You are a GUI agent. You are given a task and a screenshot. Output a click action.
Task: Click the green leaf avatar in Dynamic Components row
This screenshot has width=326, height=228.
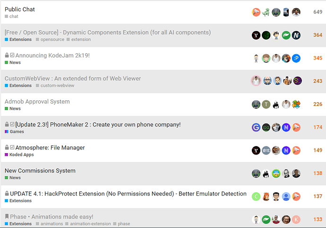point(286,35)
